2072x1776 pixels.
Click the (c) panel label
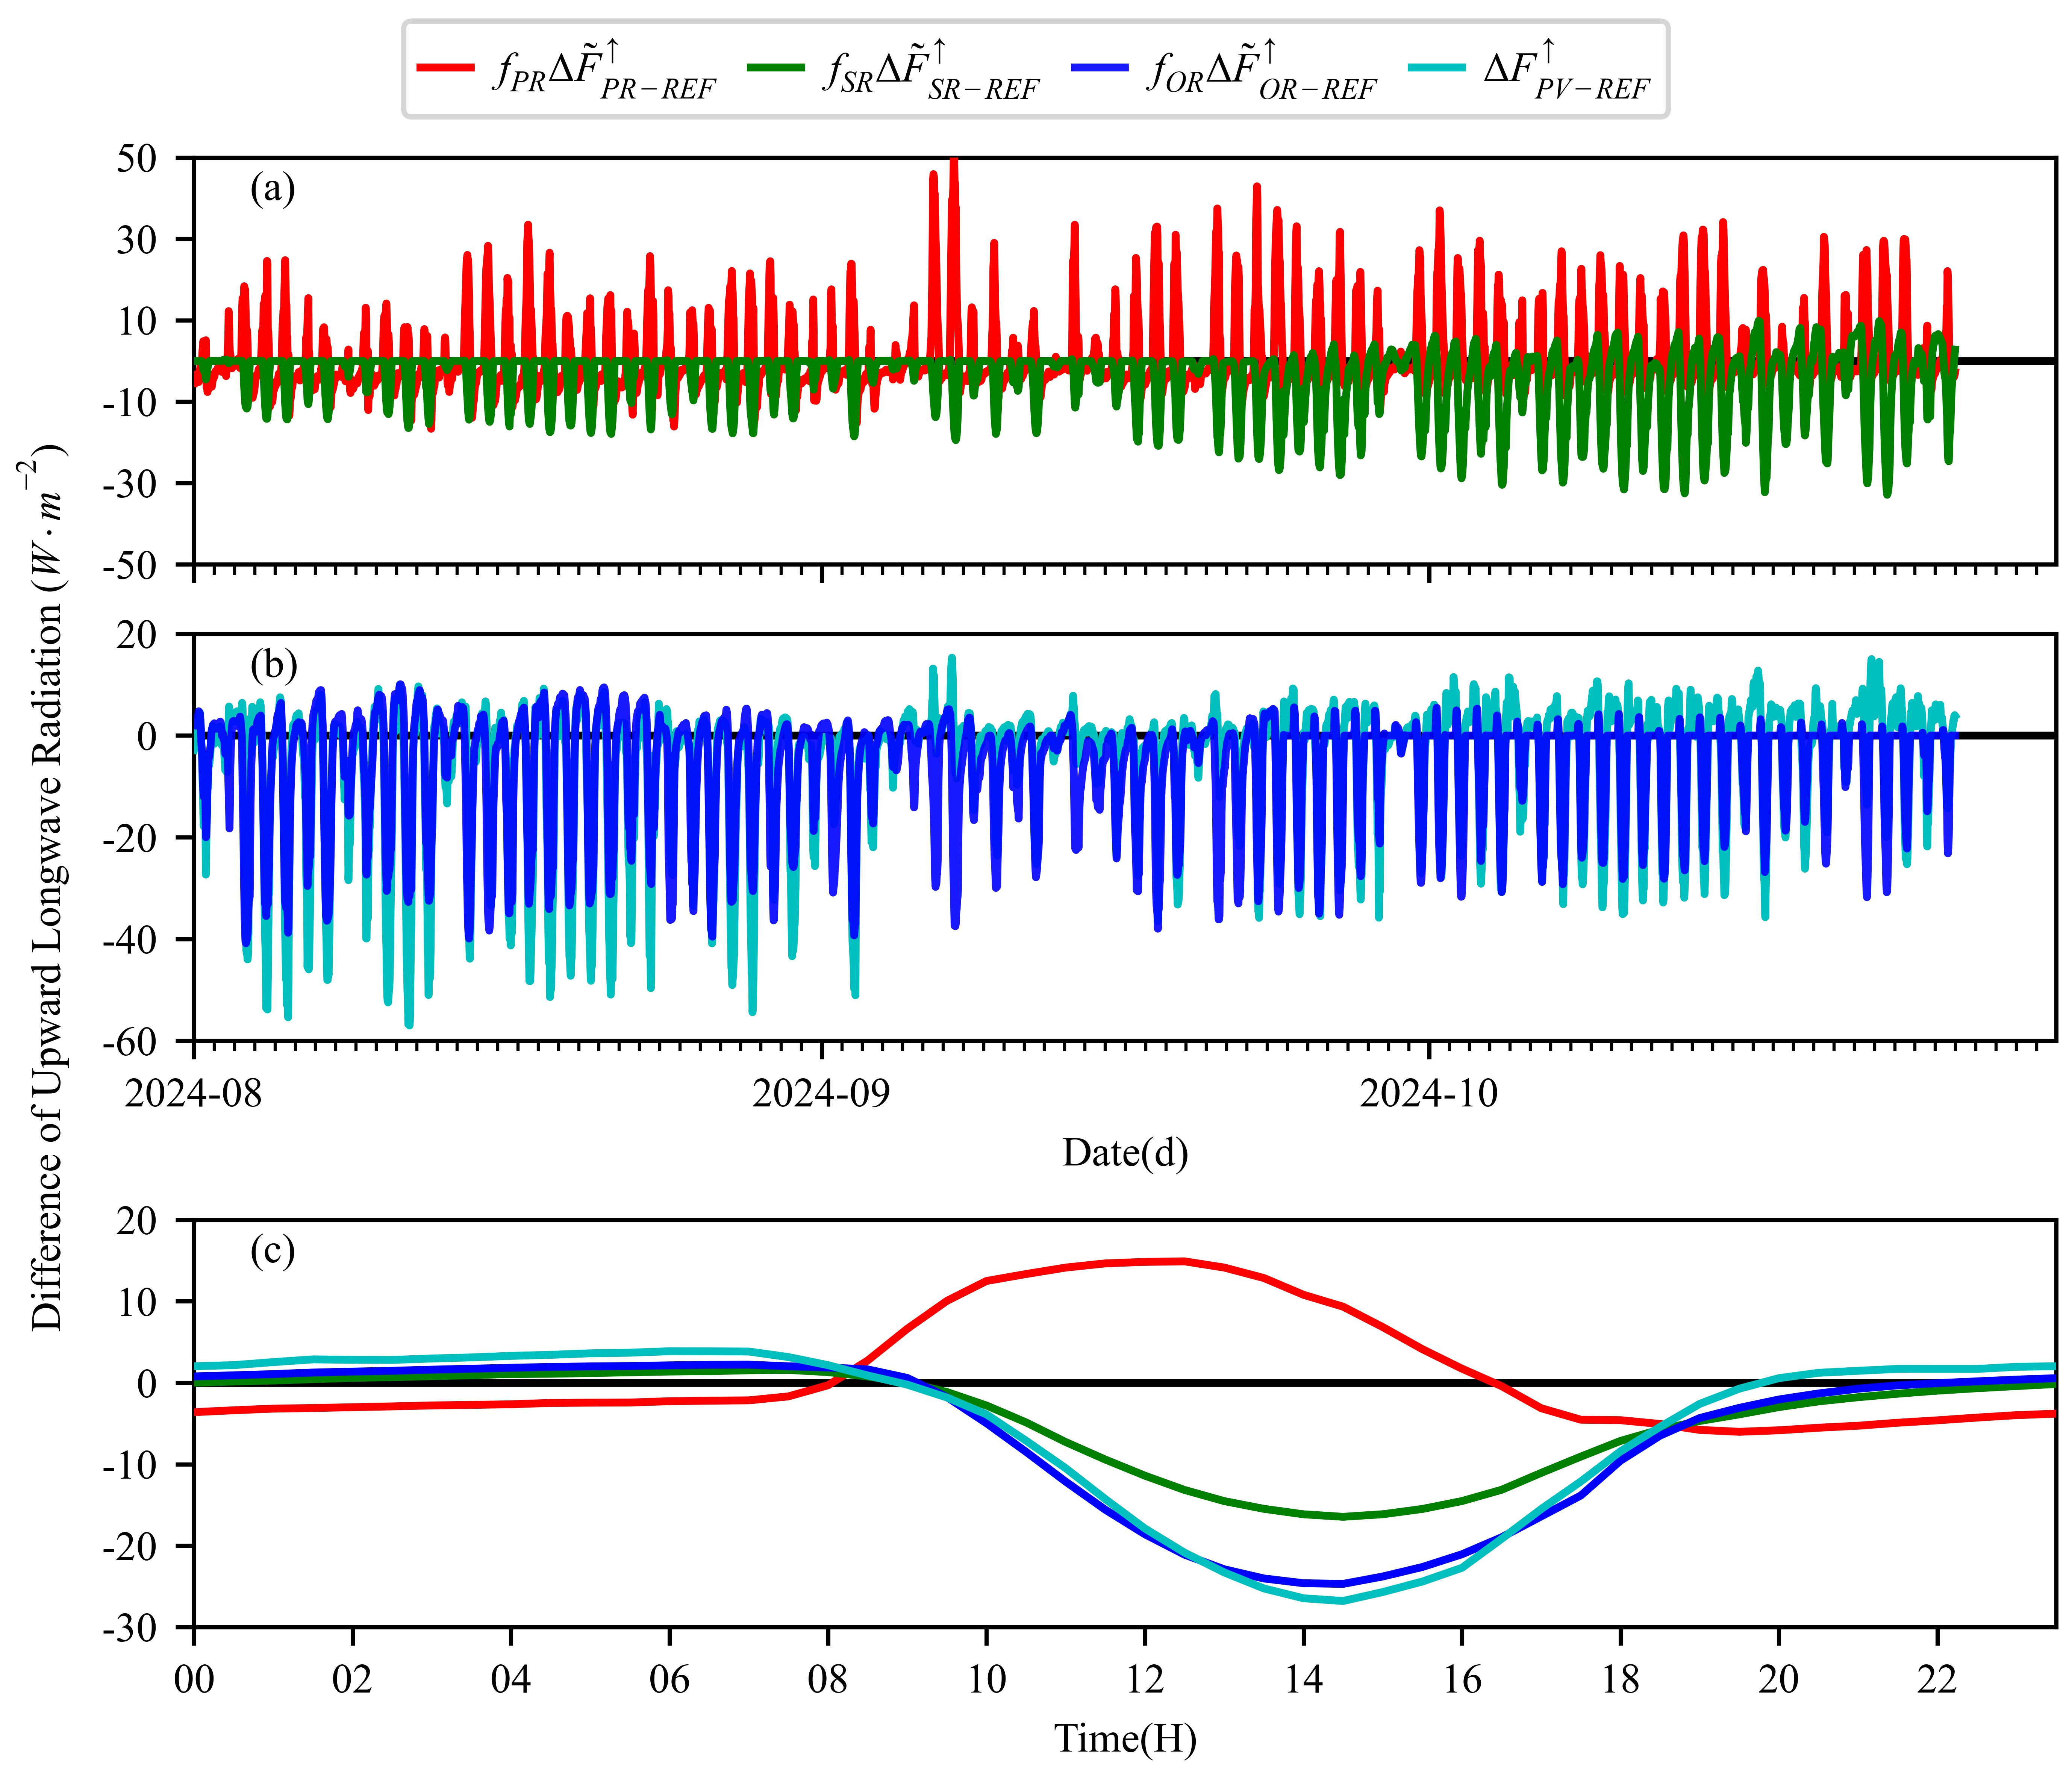tap(272, 1251)
